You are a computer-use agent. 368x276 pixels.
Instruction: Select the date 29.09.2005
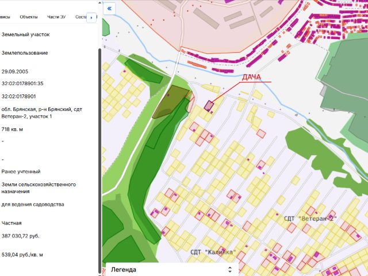pos(15,72)
